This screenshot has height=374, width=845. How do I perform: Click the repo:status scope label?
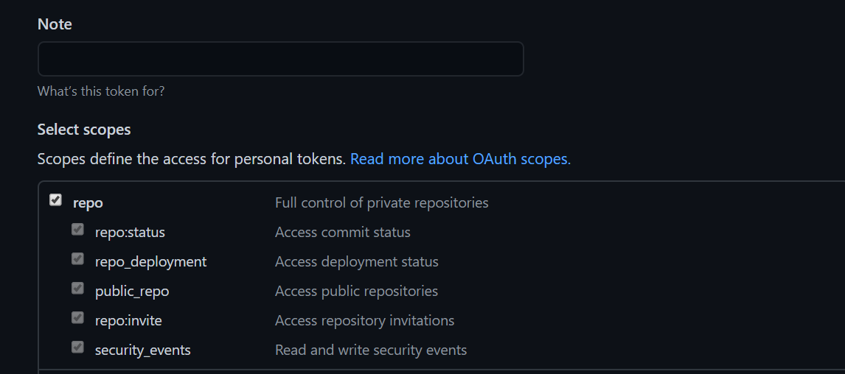(x=130, y=233)
